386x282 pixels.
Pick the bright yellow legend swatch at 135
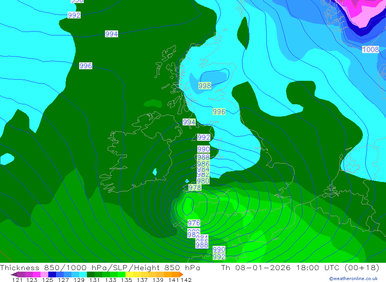(129, 274)
